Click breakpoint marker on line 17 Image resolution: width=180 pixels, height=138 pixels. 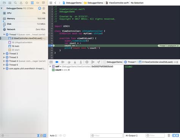pos(51,46)
